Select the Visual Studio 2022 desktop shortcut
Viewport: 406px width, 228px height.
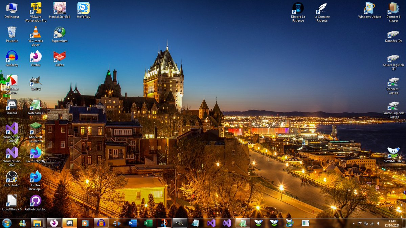[12, 157]
